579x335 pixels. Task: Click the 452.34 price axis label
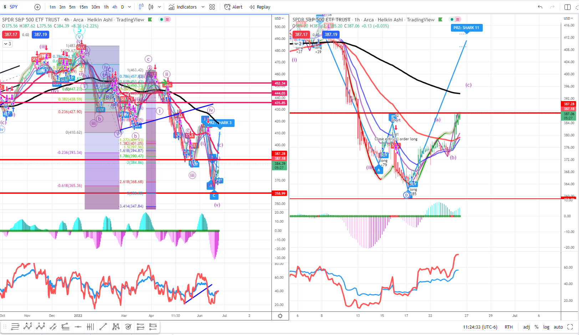coord(280,83)
